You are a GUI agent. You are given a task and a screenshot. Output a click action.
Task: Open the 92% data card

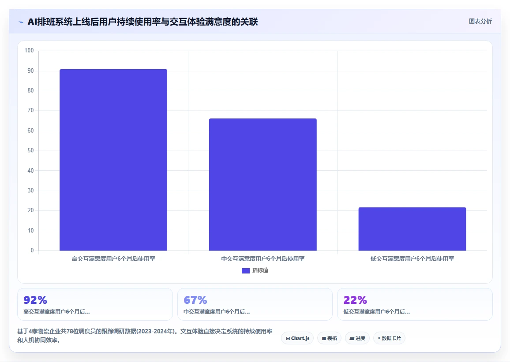[x=95, y=305]
